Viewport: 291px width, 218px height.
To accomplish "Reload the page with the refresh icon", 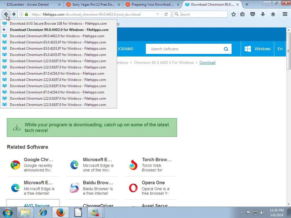I will click(x=166, y=14).
